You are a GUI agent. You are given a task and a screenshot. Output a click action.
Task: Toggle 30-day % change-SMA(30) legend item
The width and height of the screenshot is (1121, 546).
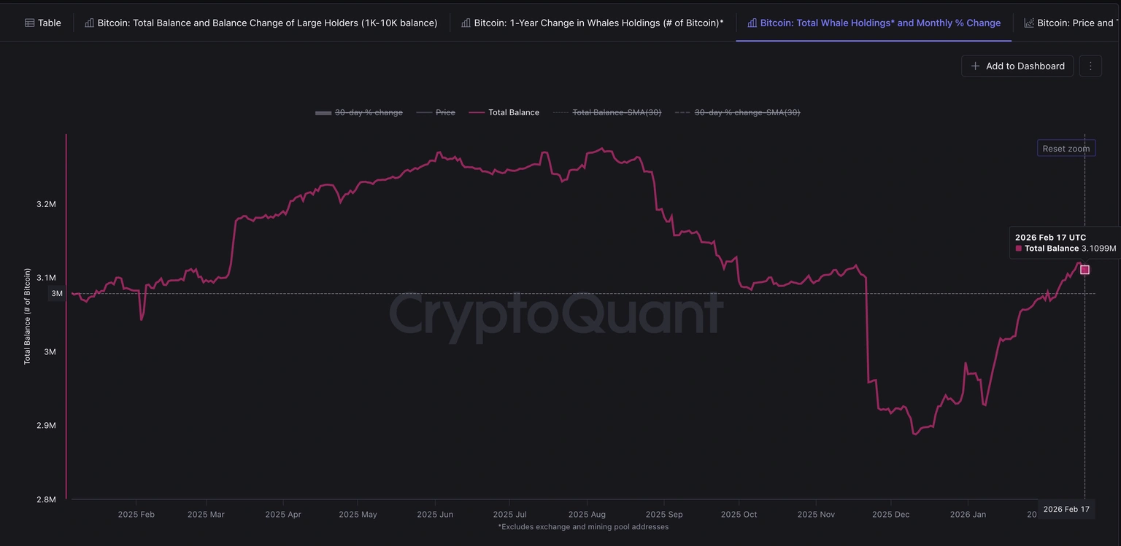737,112
